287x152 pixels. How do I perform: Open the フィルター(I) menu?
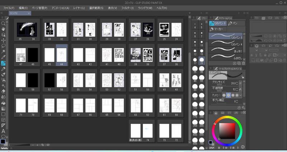[x=127, y=8]
